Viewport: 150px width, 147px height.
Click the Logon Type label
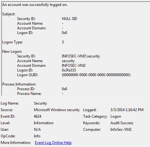pos(12,42)
